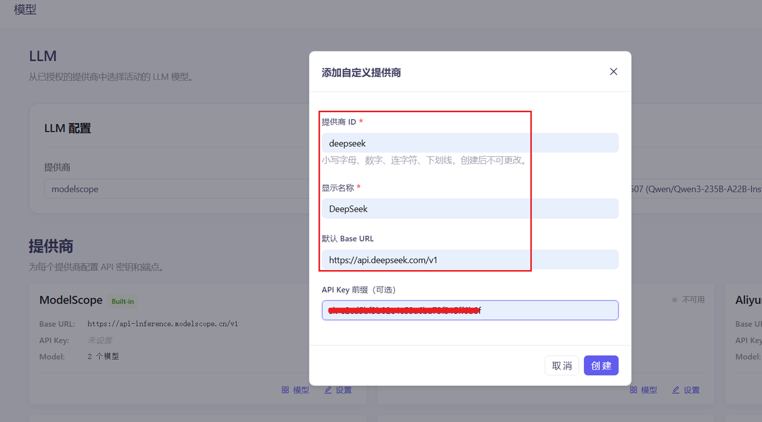Image resolution: width=762 pixels, height=422 pixels.
Task: Click the 未设置 API Key value
Action: [x=99, y=340]
